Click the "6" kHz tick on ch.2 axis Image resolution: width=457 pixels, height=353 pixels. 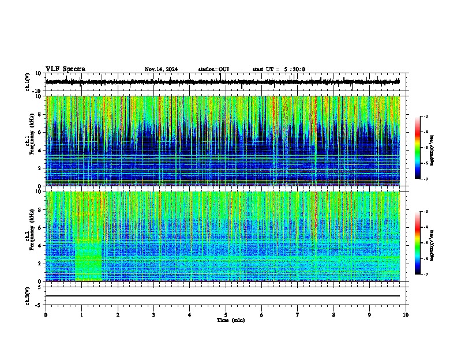tap(40, 227)
